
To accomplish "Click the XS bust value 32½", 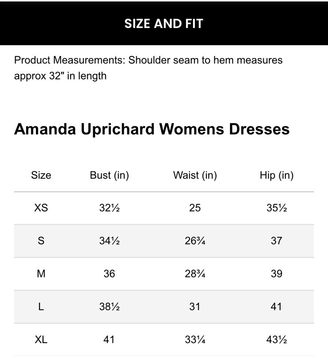I will coord(109,208).
